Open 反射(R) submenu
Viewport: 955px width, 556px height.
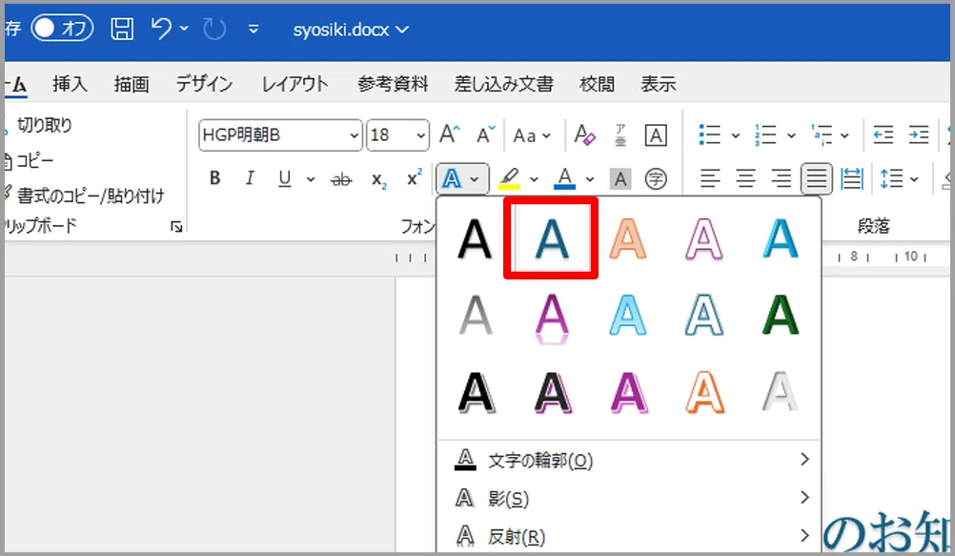(629, 537)
